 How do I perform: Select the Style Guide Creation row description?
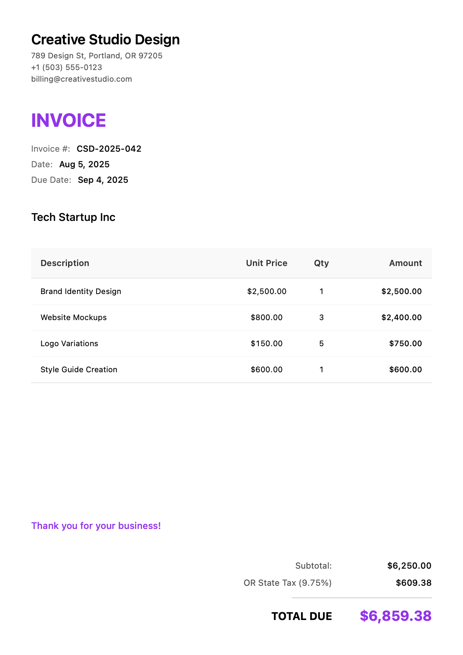(x=79, y=370)
